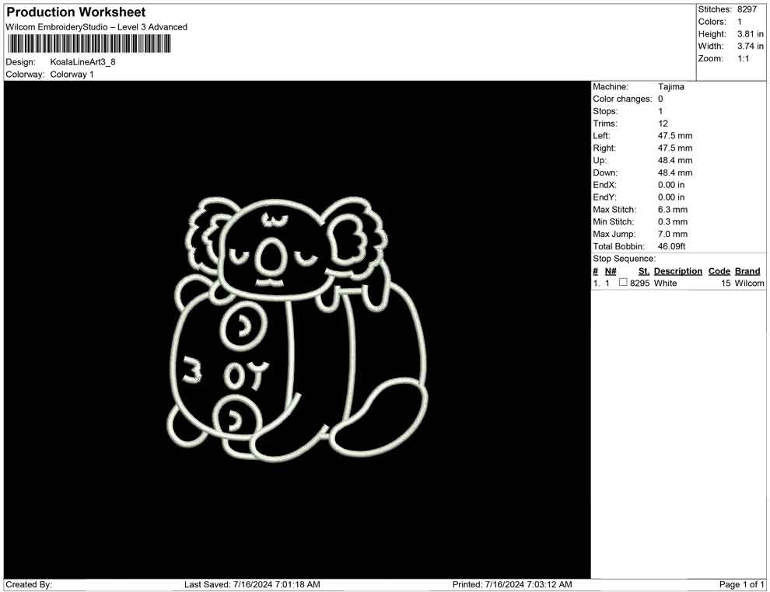Click the 'Description' column header
Viewport: 770px width, 592px height.
point(677,271)
